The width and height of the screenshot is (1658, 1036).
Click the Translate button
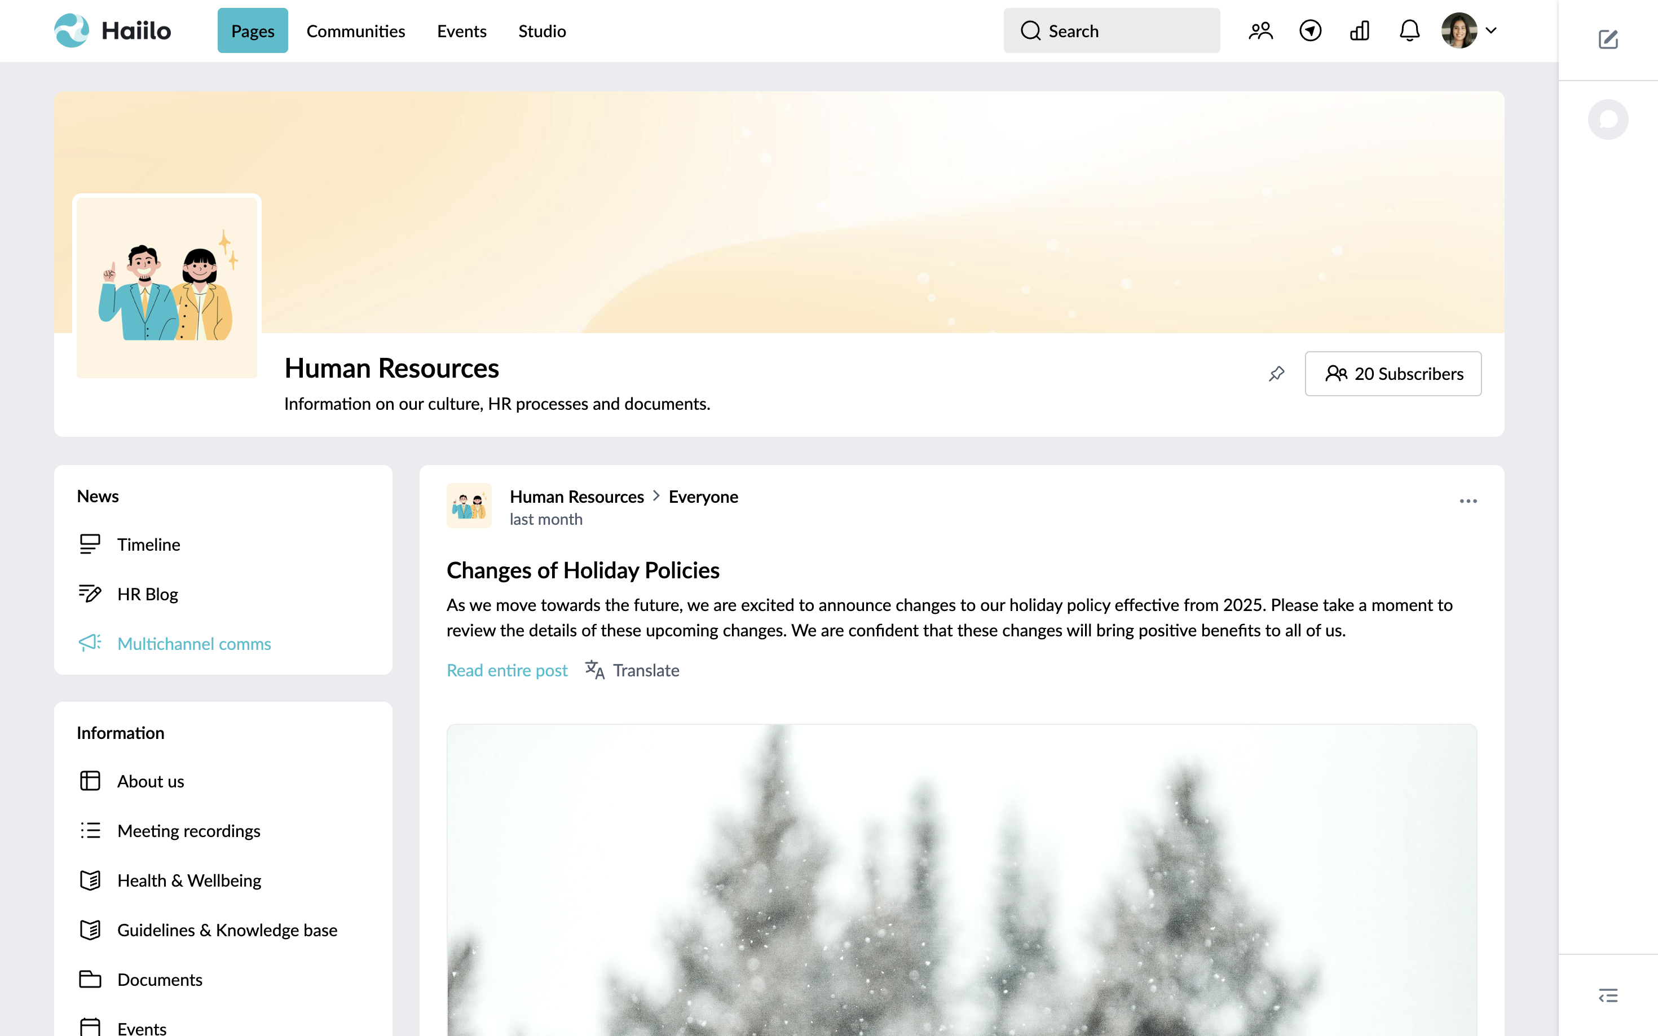632,670
